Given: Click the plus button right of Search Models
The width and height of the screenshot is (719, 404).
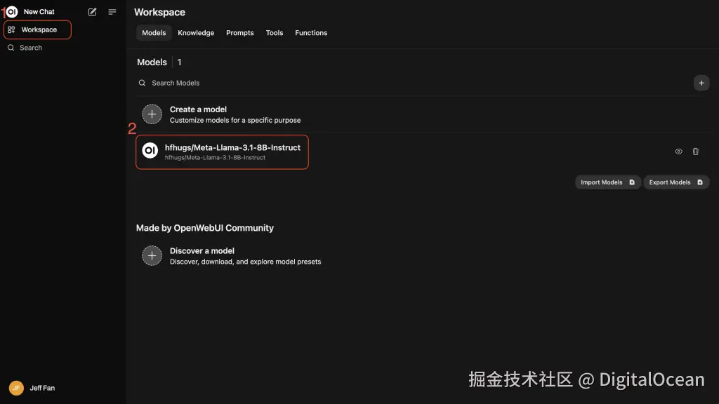Looking at the screenshot, I should pyautogui.click(x=701, y=83).
